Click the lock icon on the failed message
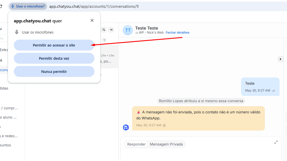Image resolution: width=287 pixels, height=161 pixels. coord(164,125)
